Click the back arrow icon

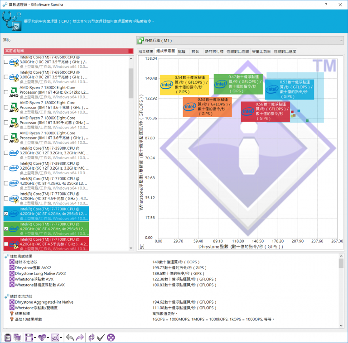coord(70,338)
